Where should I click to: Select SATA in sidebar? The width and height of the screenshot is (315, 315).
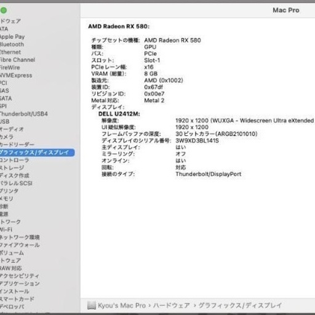[6, 98]
